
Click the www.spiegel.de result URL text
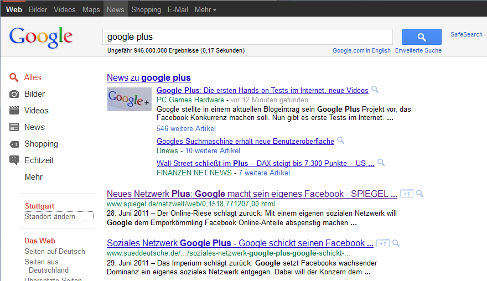click(191, 204)
